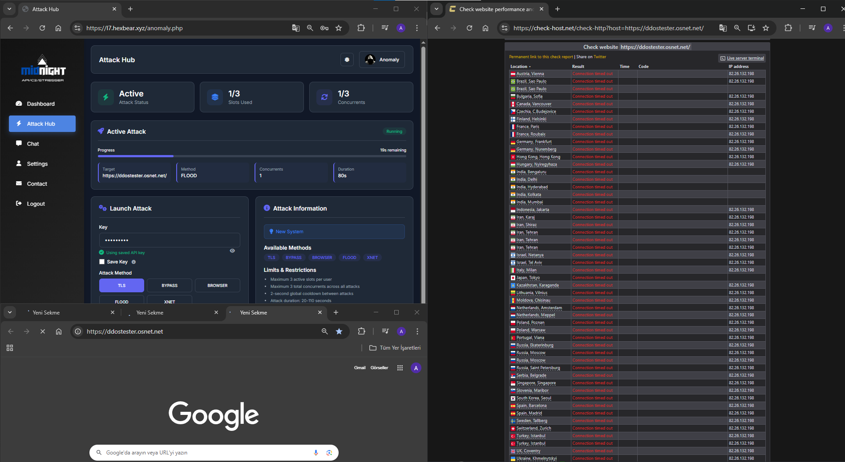Open the Tüm Yer İşaretleri bookmarks folder
The height and width of the screenshot is (462, 845).
point(395,348)
